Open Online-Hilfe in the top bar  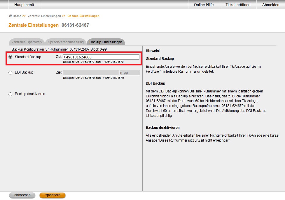pyautogui.click(x=204, y=5)
